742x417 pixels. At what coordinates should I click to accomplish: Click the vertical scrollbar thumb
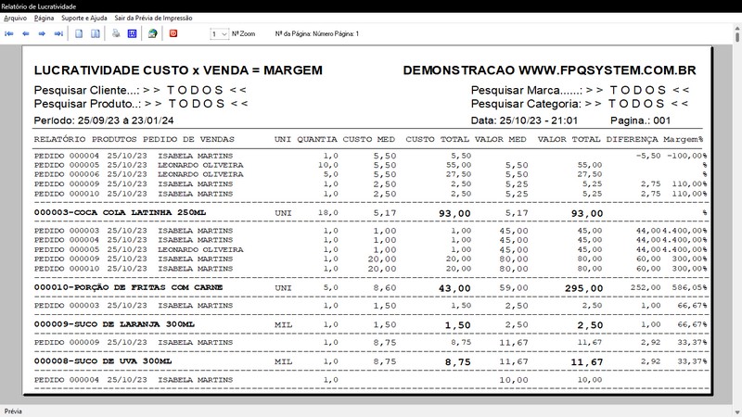pyautogui.click(x=737, y=37)
